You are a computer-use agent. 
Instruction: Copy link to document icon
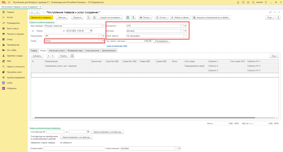(270, 12)
